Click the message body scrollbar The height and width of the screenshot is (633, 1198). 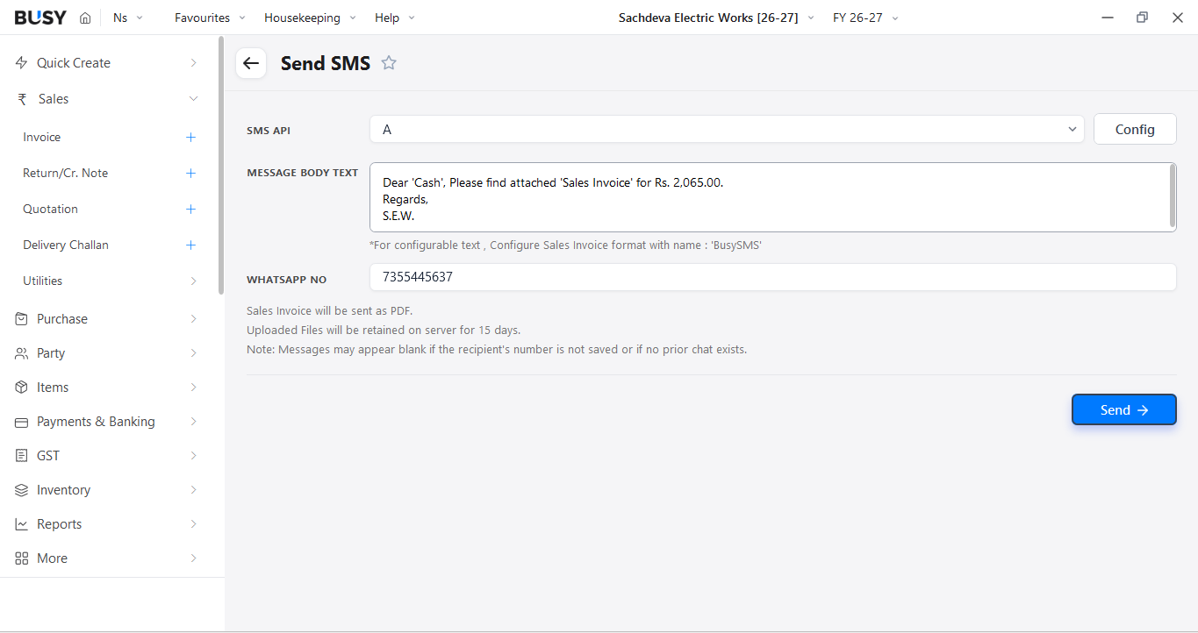click(x=1173, y=196)
